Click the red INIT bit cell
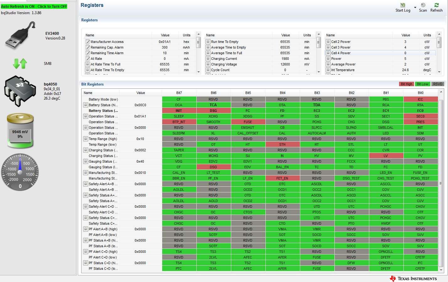Image resolution: width=448 pixels, height=282 pixels. pos(179,111)
